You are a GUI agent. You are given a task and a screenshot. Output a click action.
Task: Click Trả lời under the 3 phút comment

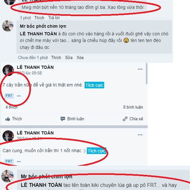click(54, 18)
